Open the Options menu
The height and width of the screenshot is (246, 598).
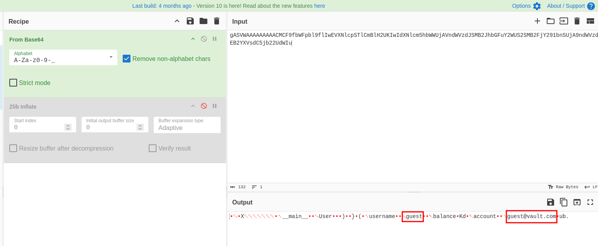pyautogui.click(x=526, y=6)
